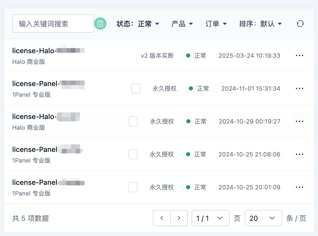Open more actions for 2024-10-29 license
Screen dimensions: 318x236
tap(300, 121)
